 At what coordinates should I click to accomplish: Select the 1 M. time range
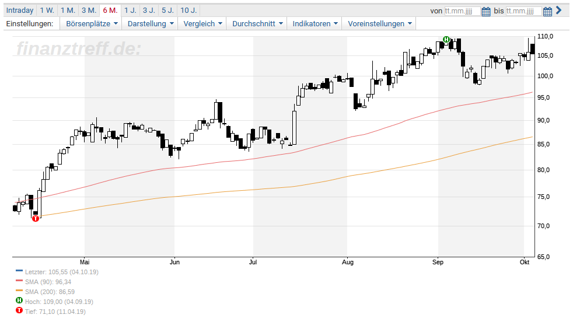68,11
